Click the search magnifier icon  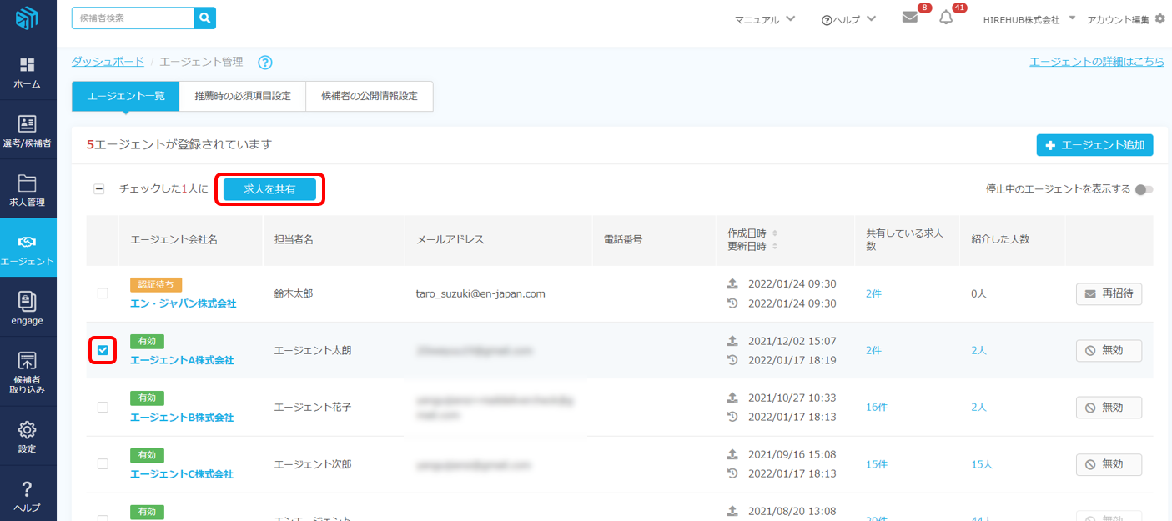click(204, 18)
